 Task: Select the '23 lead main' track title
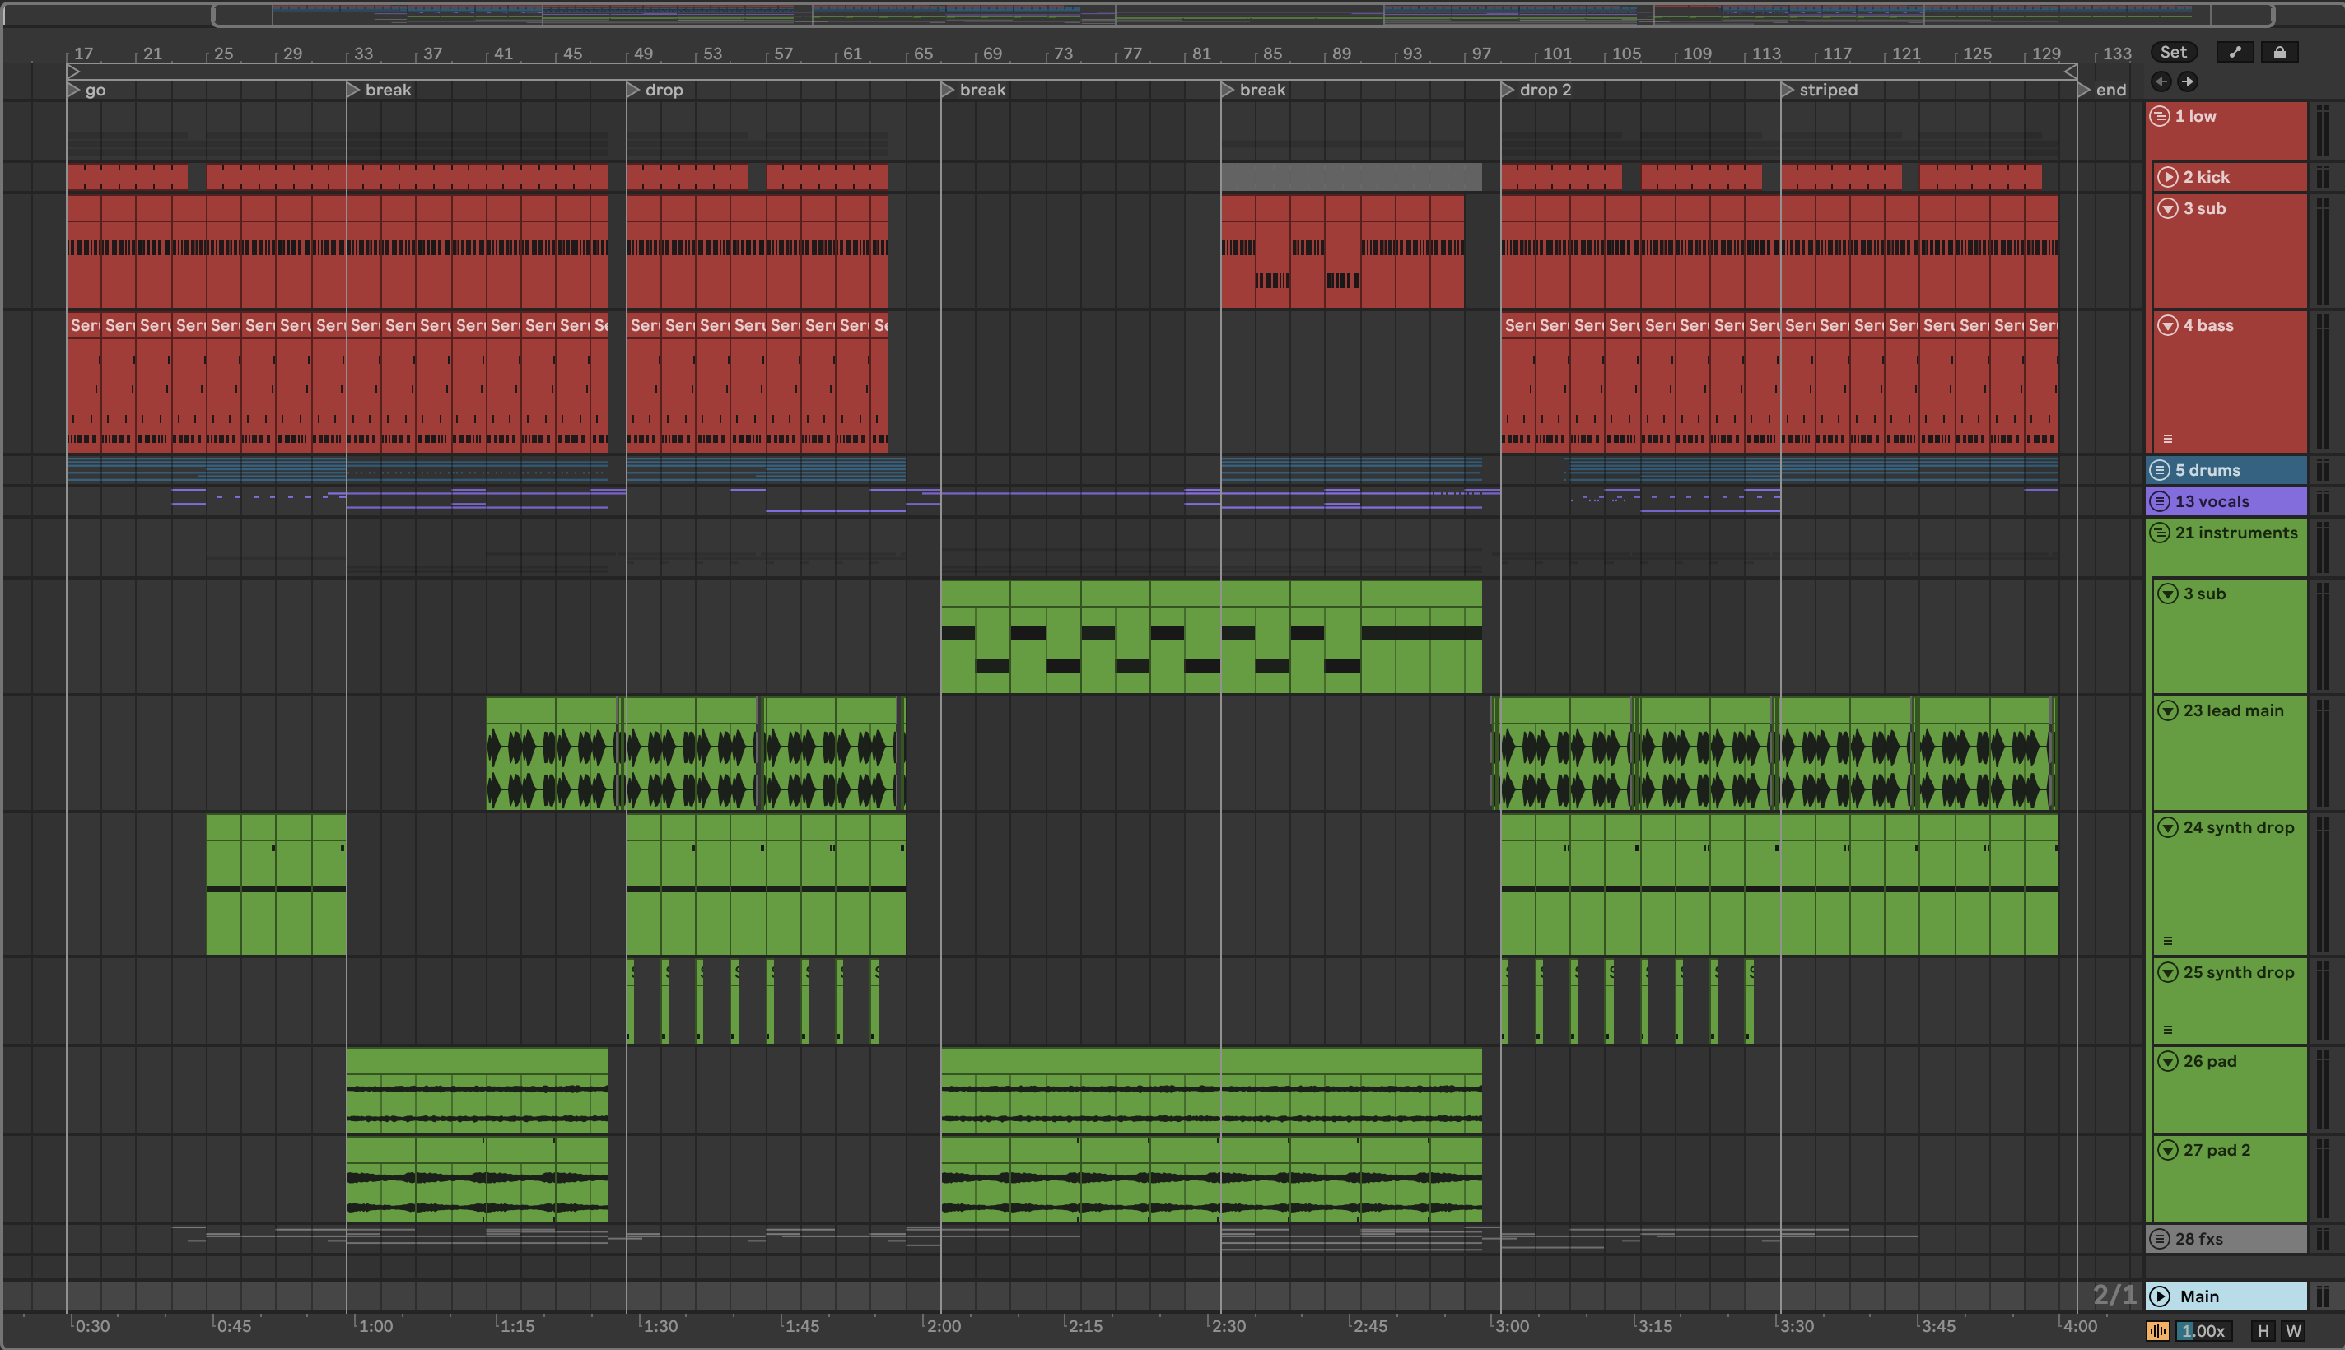click(2233, 710)
